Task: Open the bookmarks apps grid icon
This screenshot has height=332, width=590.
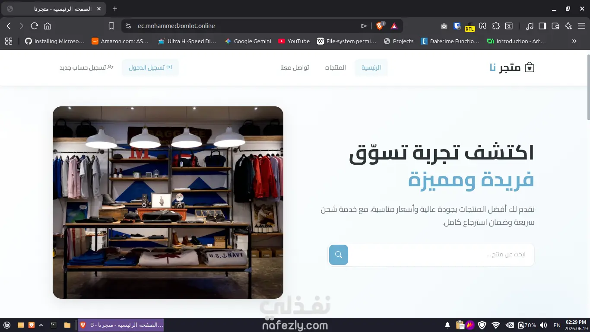Action: tap(9, 41)
